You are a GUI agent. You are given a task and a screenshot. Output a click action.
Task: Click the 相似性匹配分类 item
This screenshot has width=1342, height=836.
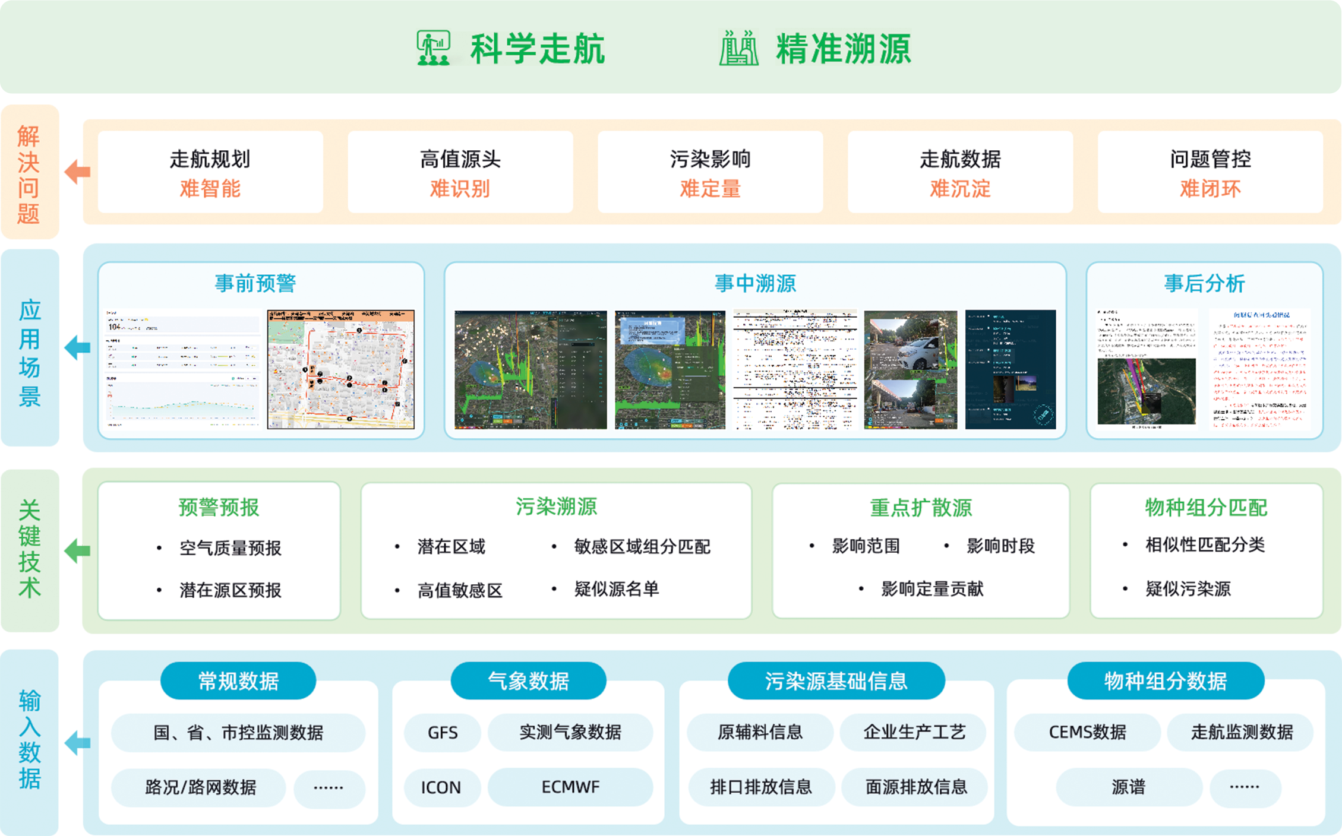[x=1205, y=544]
